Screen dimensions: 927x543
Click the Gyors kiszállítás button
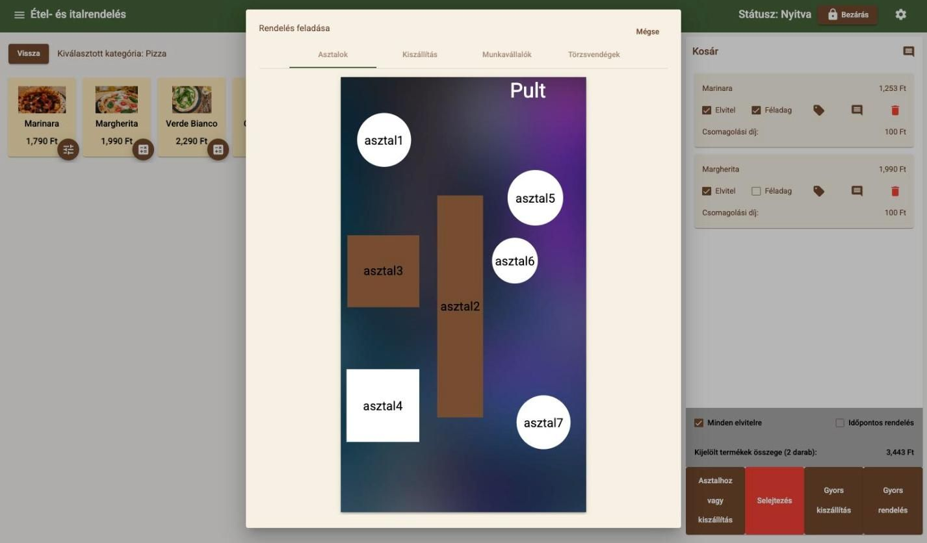pyautogui.click(x=833, y=501)
